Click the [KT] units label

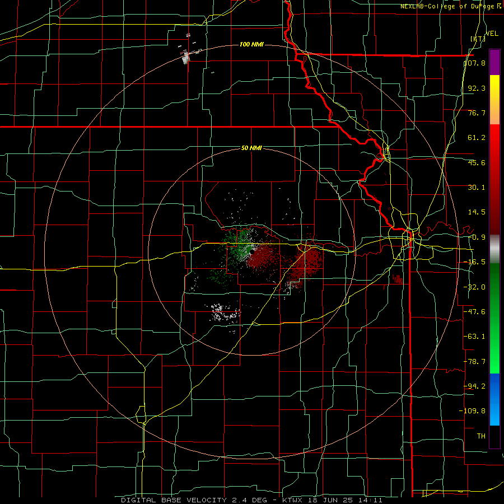pyautogui.click(x=478, y=39)
